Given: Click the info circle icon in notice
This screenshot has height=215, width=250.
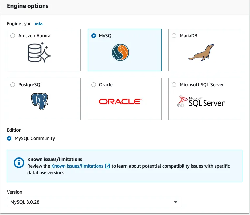Looking at the screenshot, I should pyautogui.click(x=19, y=163).
